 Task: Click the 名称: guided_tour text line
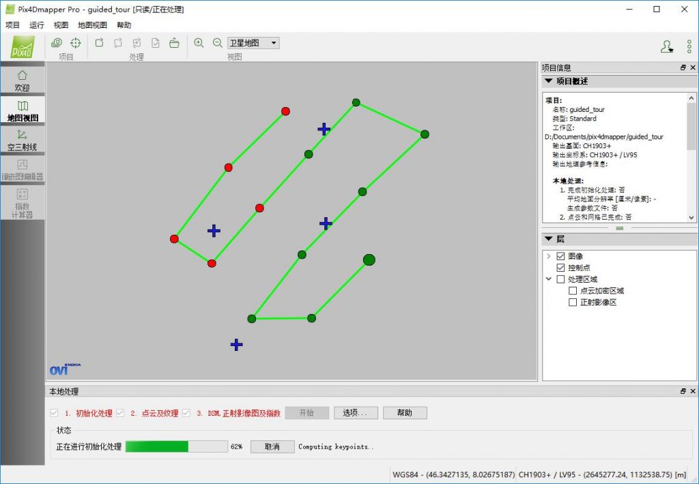(579, 110)
